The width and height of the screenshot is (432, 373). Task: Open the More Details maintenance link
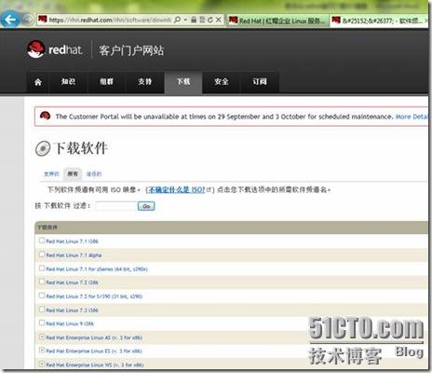pyautogui.click(x=412, y=117)
